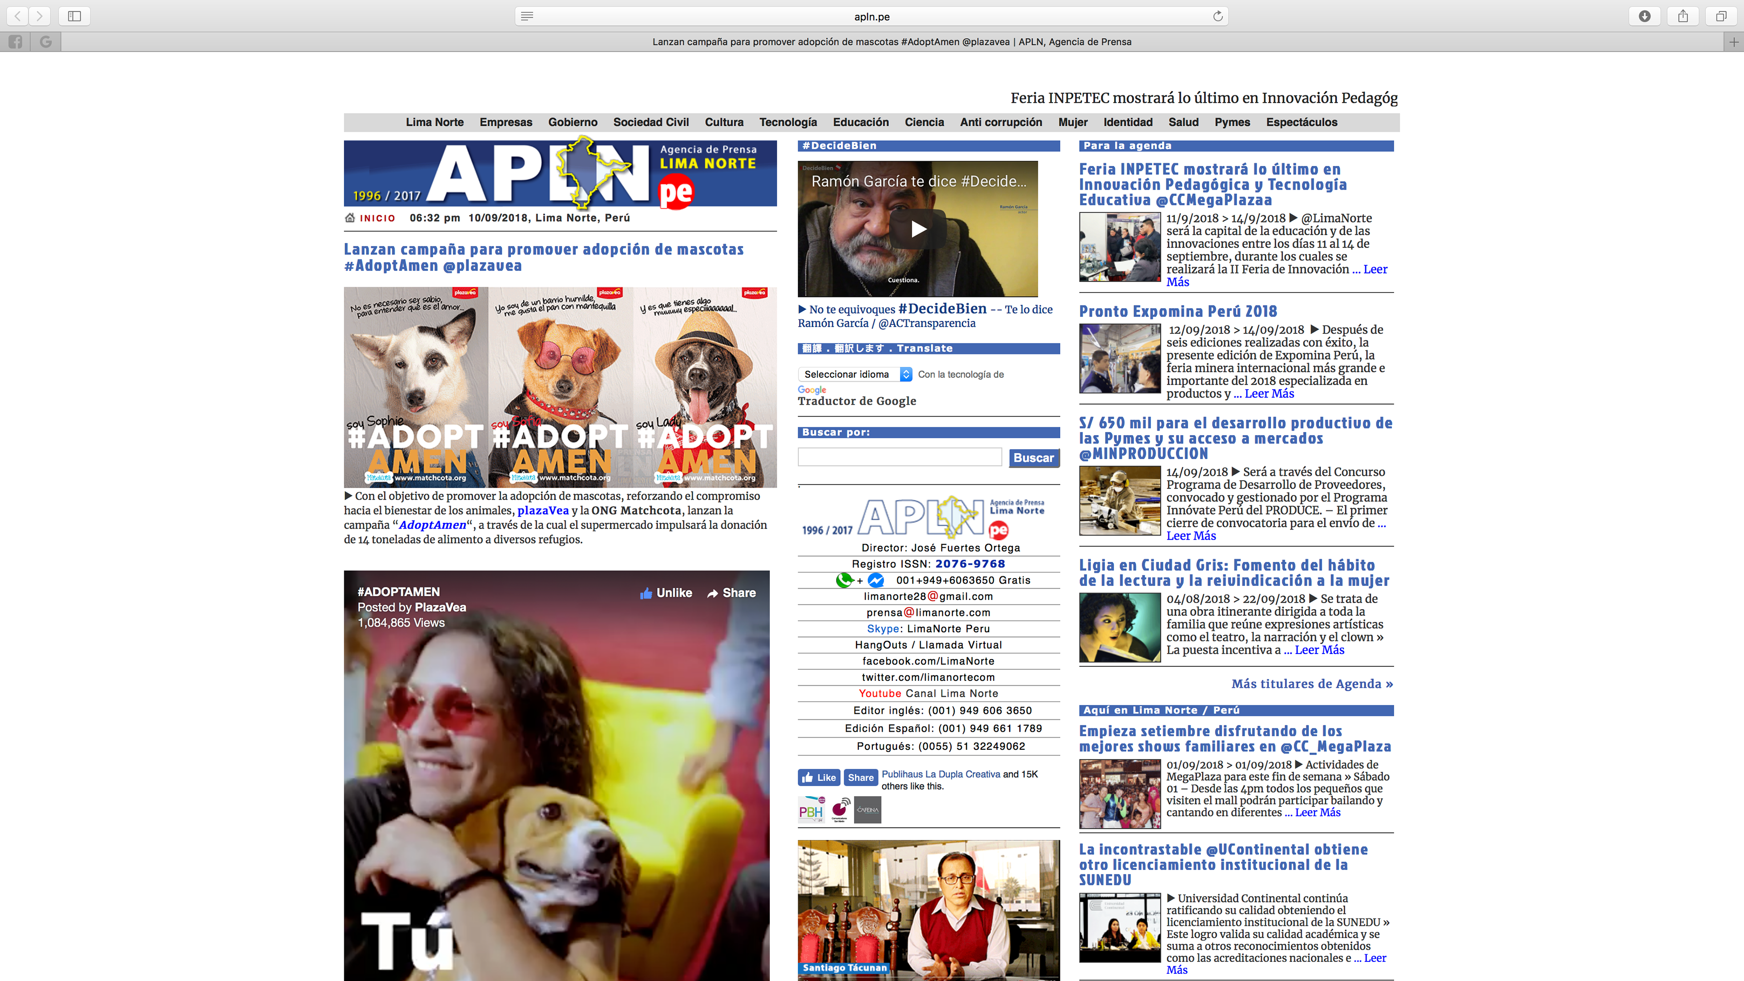
Task: Open the Salud section
Action: point(1184,122)
